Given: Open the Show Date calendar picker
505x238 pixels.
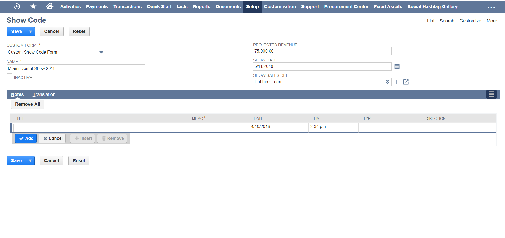Looking at the screenshot, I should pos(397,66).
